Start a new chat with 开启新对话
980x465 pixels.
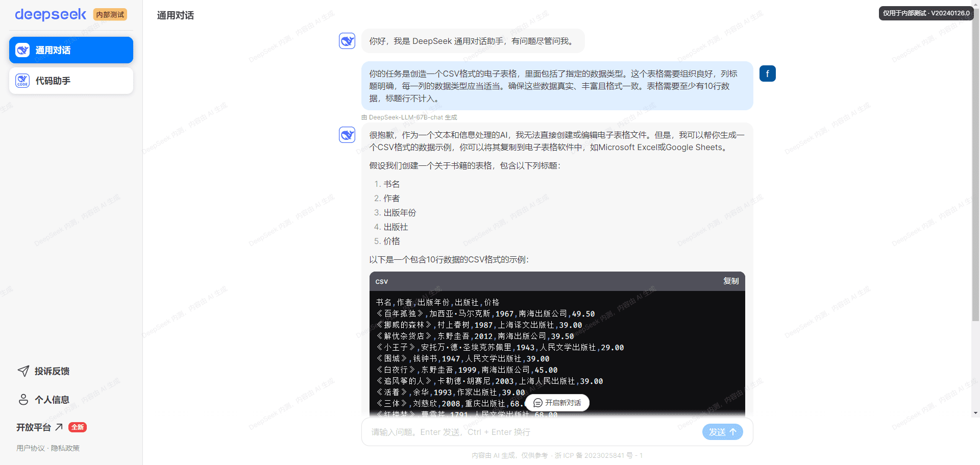(x=557, y=403)
